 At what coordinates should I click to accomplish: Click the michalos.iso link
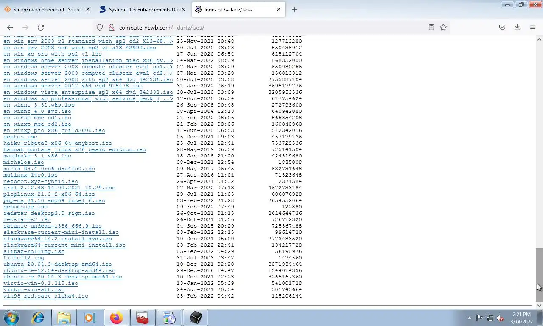pos(24,162)
